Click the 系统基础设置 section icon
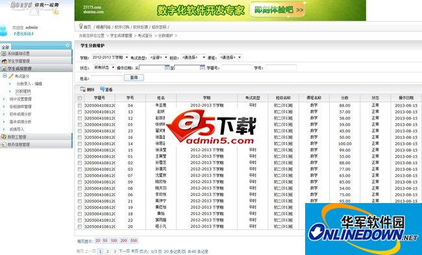 (4, 53)
